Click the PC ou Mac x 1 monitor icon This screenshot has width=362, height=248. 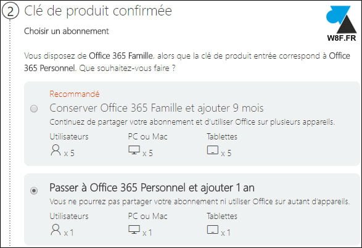tap(134, 229)
